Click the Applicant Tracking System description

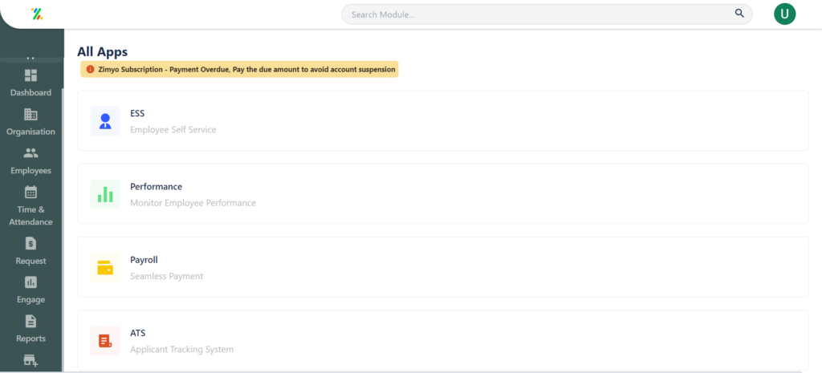182,350
